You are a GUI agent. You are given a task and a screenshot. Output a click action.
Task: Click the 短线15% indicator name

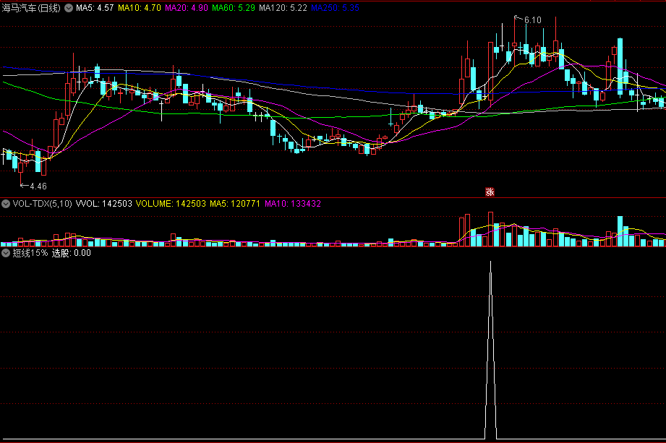[30, 254]
